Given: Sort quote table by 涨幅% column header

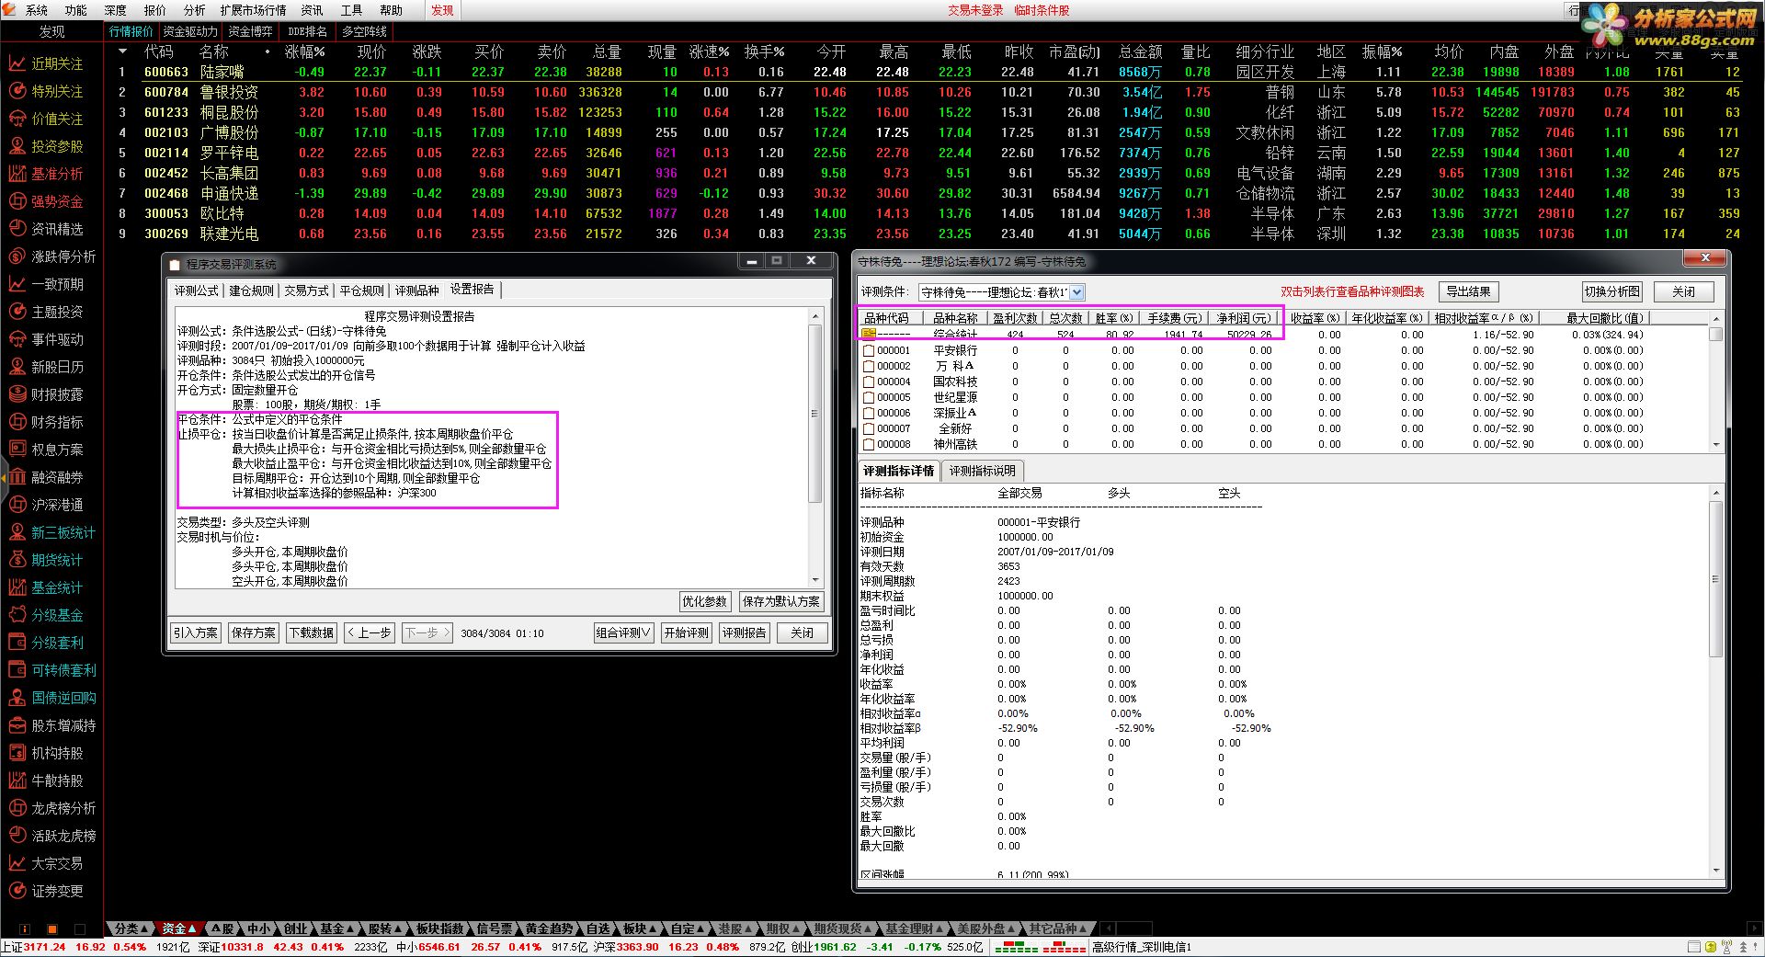Looking at the screenshot, I should [304, 52].
